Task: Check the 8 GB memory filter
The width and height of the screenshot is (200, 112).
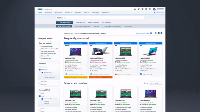Action: [x=40, y=93]
